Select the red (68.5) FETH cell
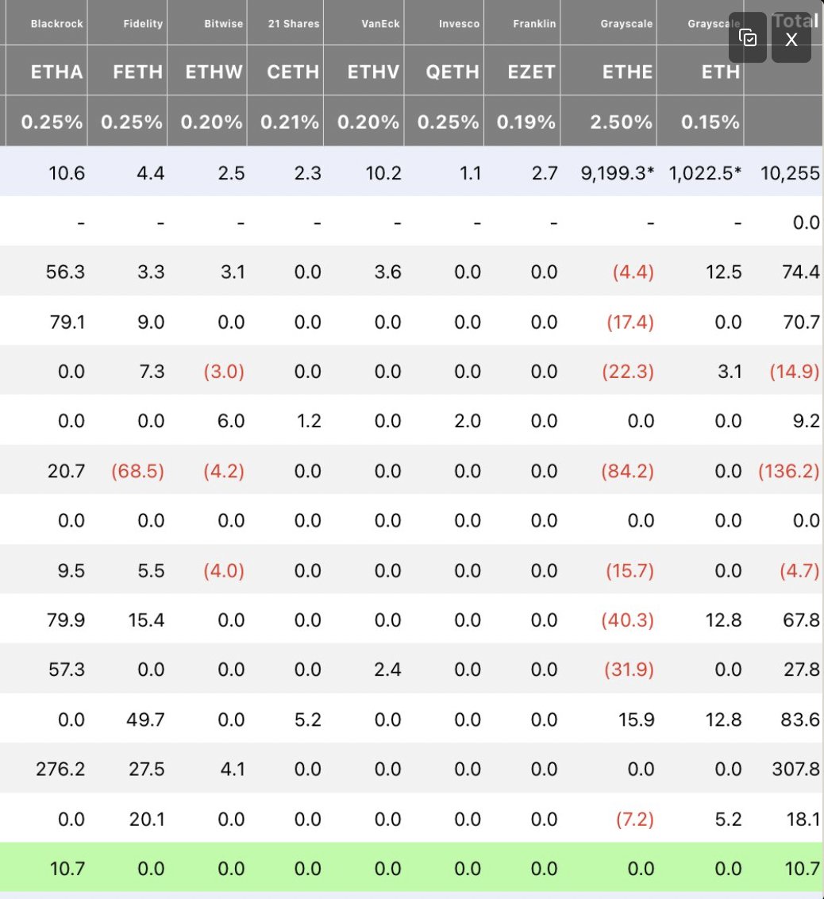This screenshot has height=899, width=824. pos(137,471)
